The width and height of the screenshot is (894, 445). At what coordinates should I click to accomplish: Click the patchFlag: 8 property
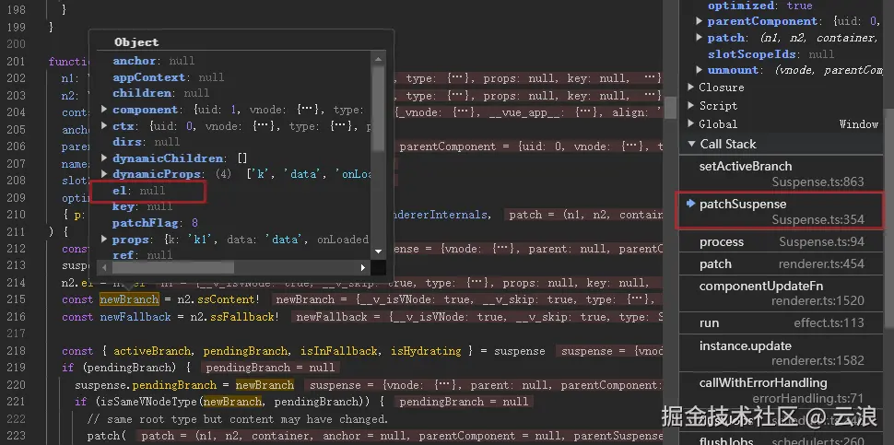coord(155,223)
